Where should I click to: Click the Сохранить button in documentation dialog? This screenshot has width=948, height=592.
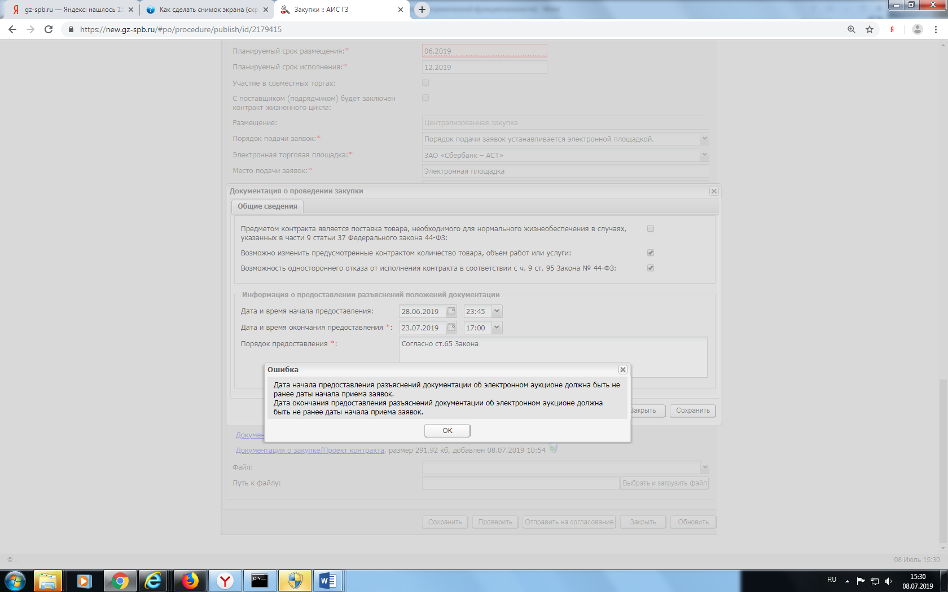(x=692, y=410)
